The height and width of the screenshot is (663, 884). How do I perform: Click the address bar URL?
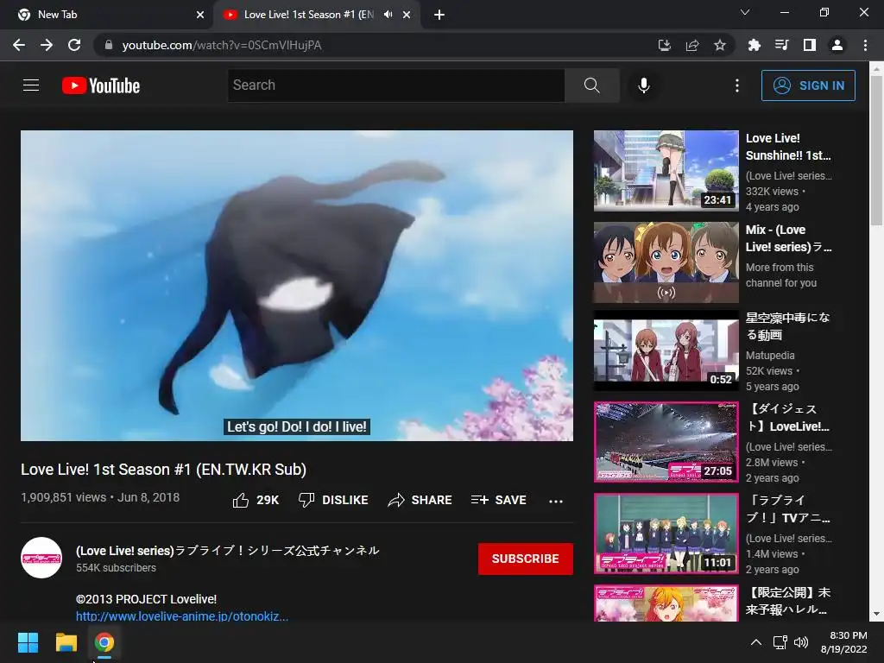222,45
